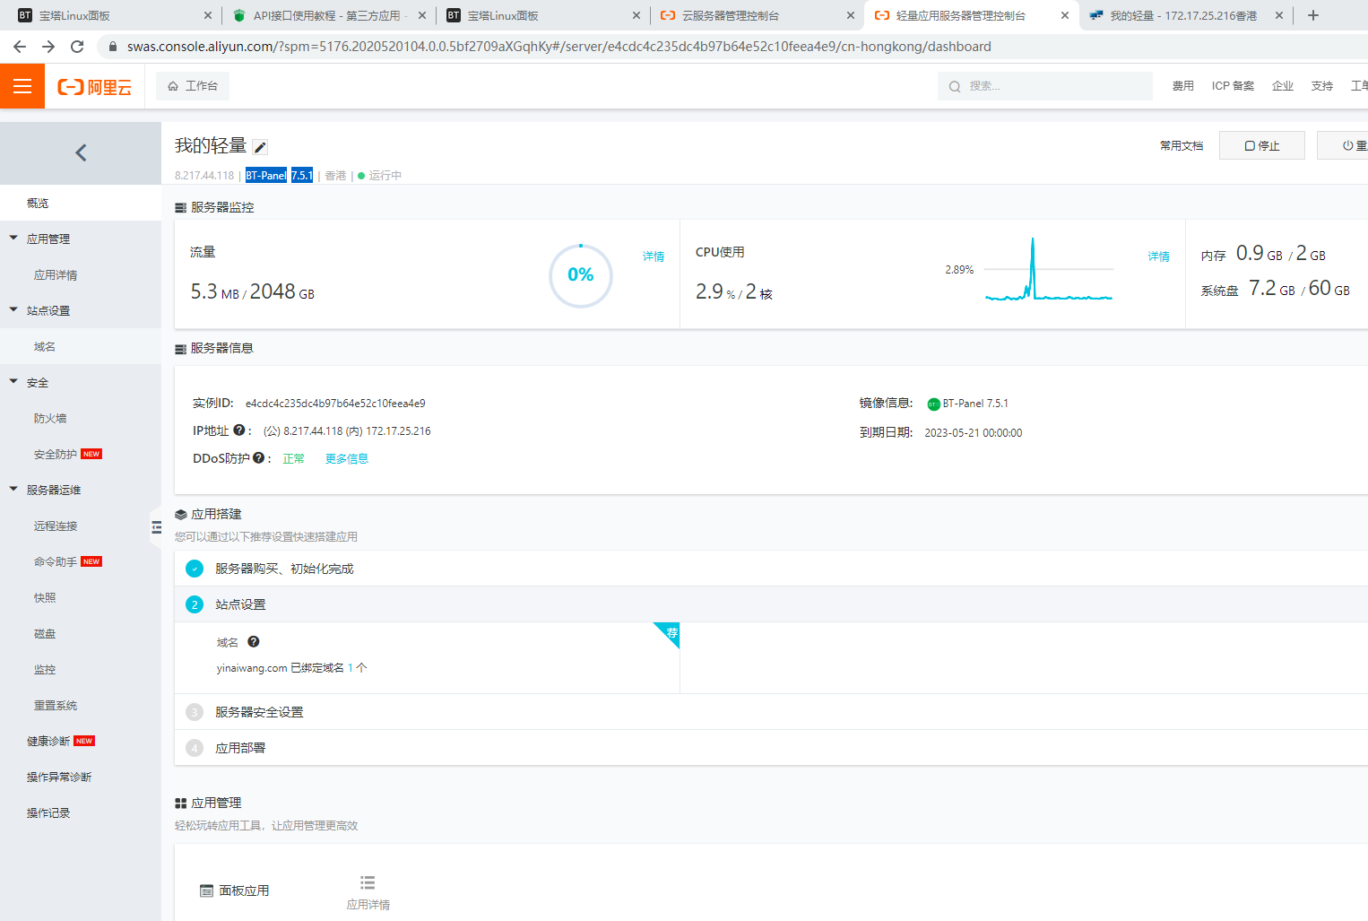Collapse the 服务器运维 sidebar group

pos(13,490)
